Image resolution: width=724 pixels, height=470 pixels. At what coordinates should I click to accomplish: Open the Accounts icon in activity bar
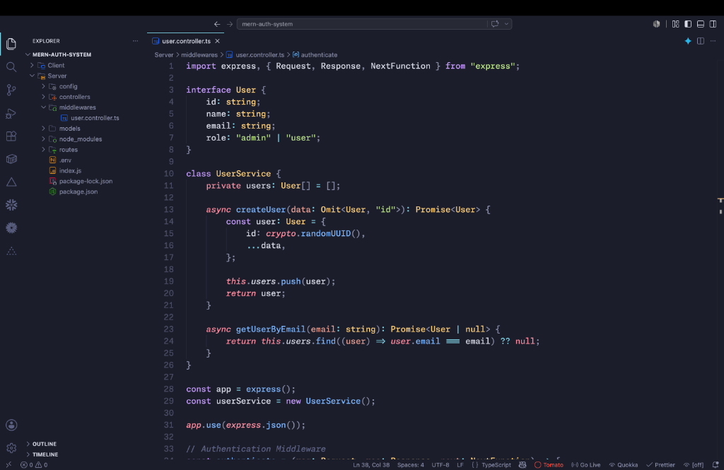click(x=11, y=425)
